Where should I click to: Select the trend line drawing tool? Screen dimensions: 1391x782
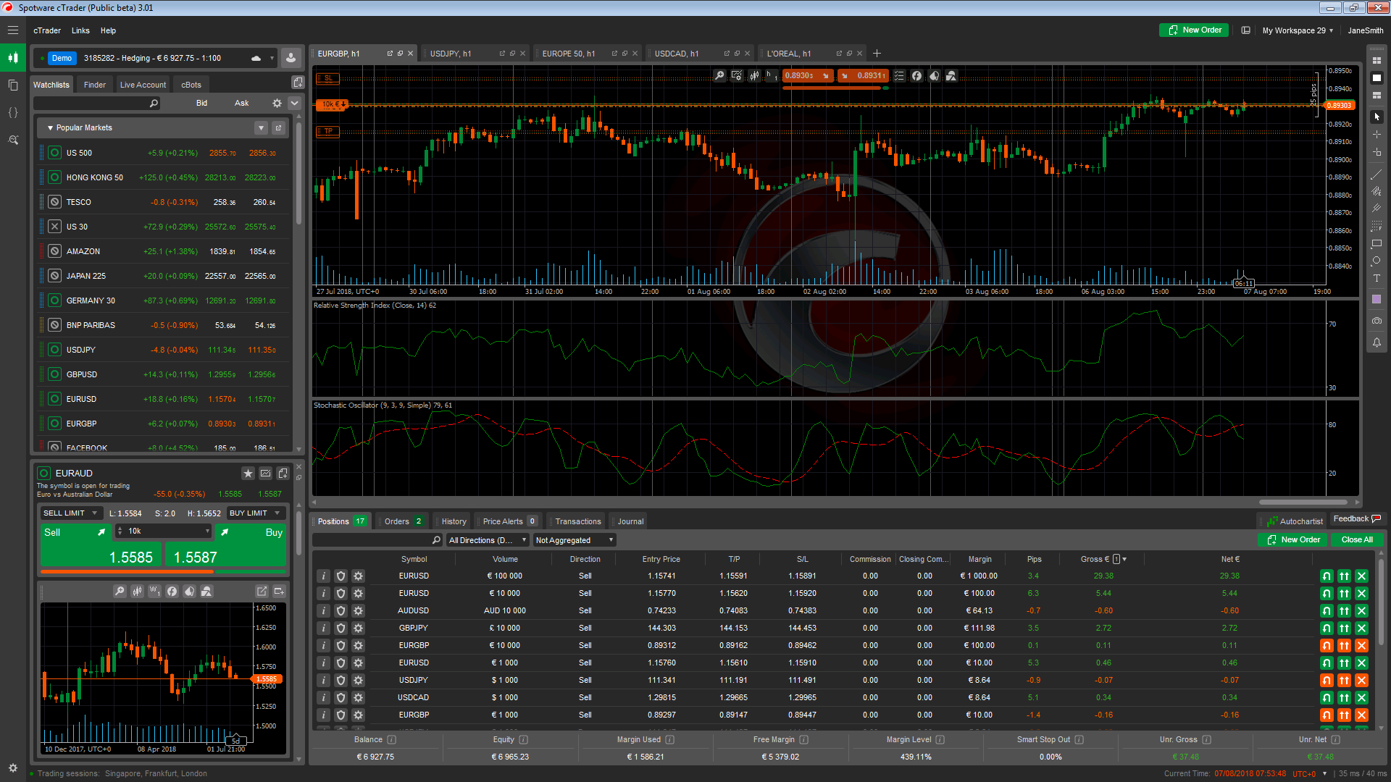tap(1377, 175)
